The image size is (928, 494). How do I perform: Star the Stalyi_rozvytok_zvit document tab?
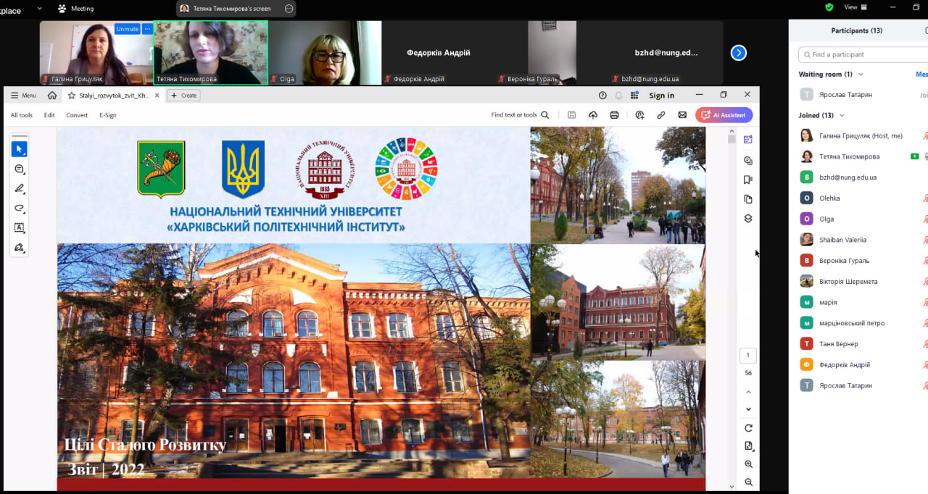[x=72, y=96]
